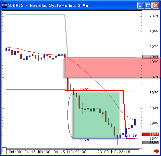Screen dimensions: 161x156
Task: Click the CQG application icon in title bar
Action: click(5, 5)
